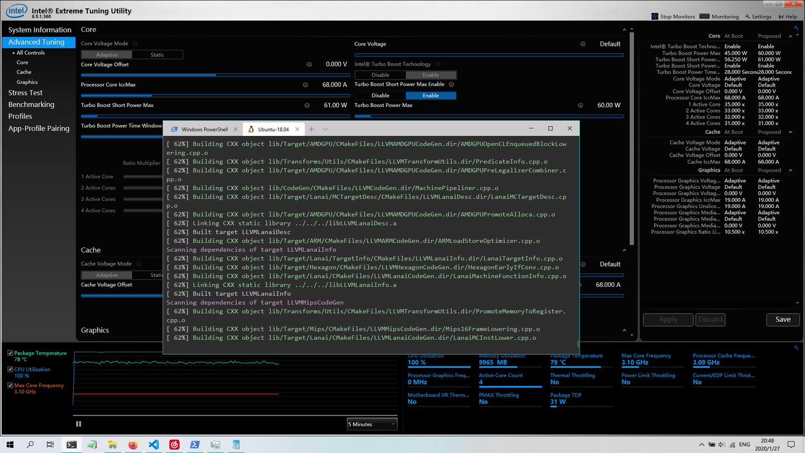
Task: Disable Turbo Boost Short Power Max Enable
Action: pyautogui.click(x=380, y=95)
